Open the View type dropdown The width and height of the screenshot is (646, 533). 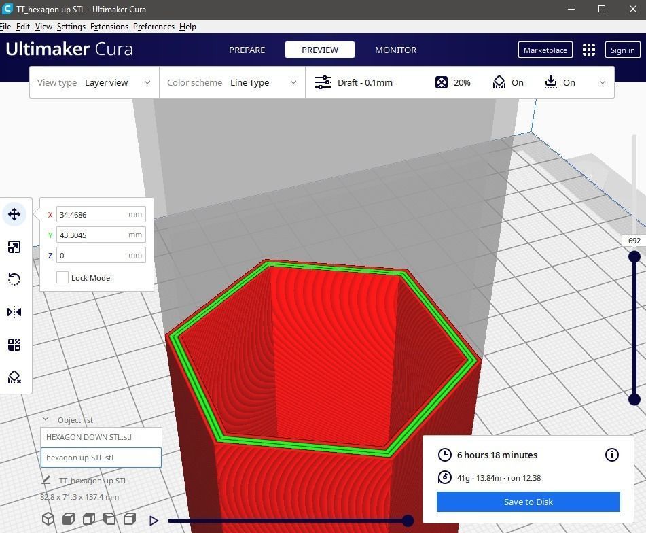[94, 82]
